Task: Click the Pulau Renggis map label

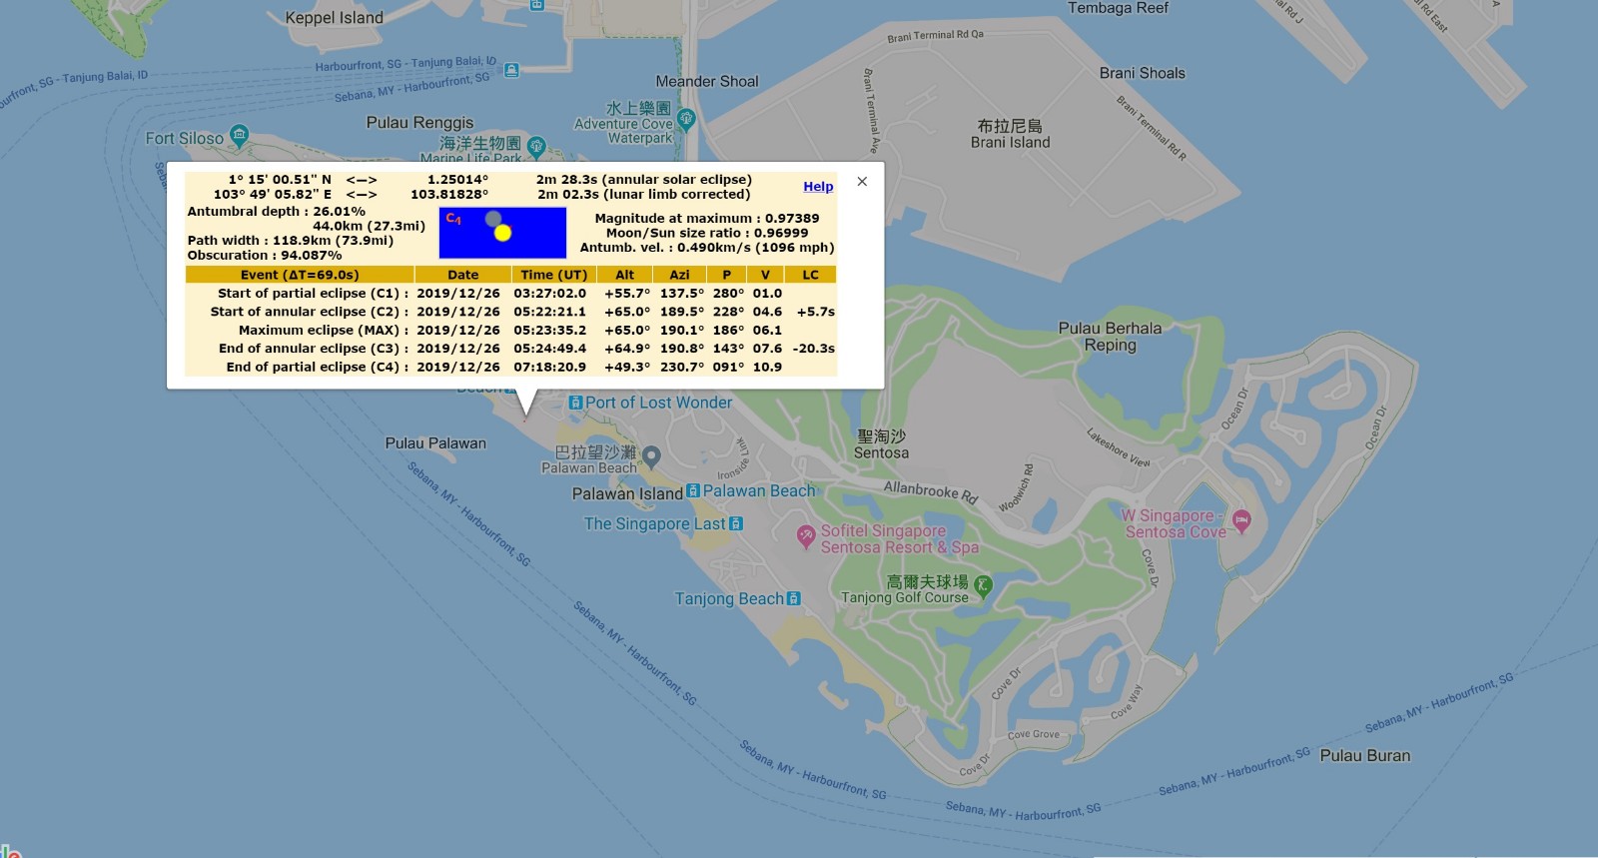Action: (x=420, y=123)
